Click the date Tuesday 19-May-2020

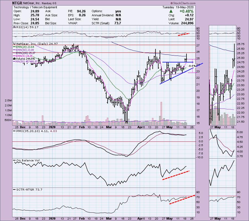178,7
